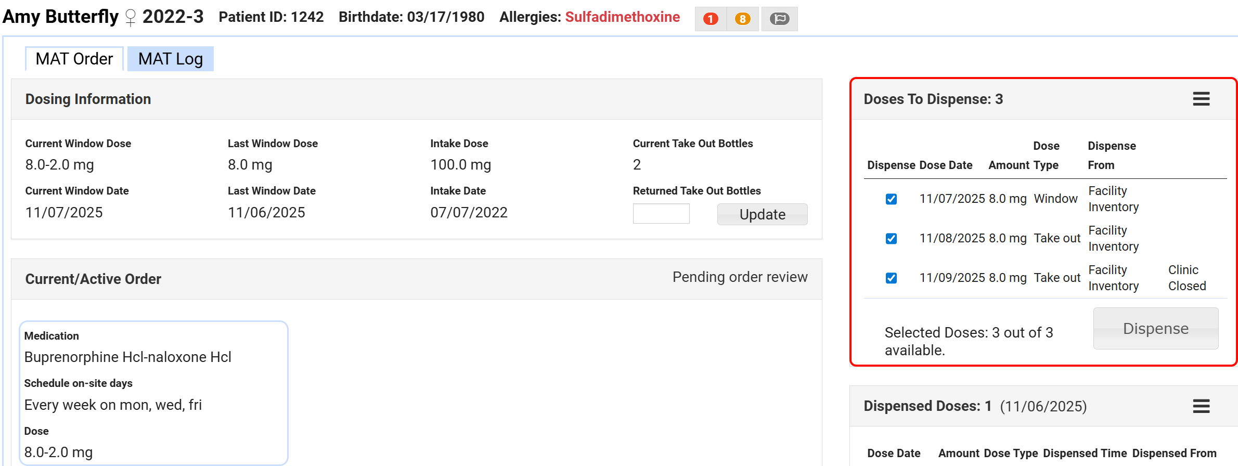The width and height of the screenshot is (1238, 466).
Task: Click the female gender symbol by patient name
Action: tap(131, 18)
